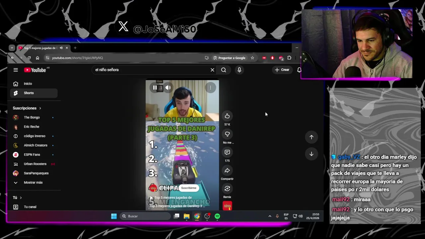The width and height of the screenshot is (425, 239).
Task: Reload the page in Chrome
Action: pos(29,58)
